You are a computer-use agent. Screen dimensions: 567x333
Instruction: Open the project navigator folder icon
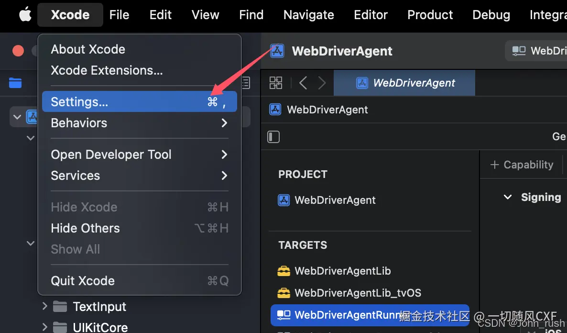(15, 83)
